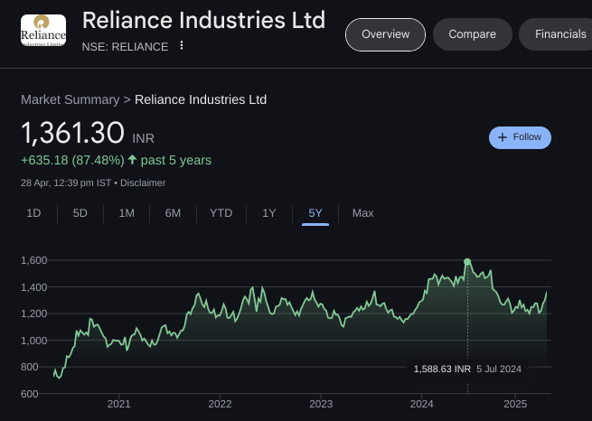Follow Reliance Industries stock

tap(520, 137)
